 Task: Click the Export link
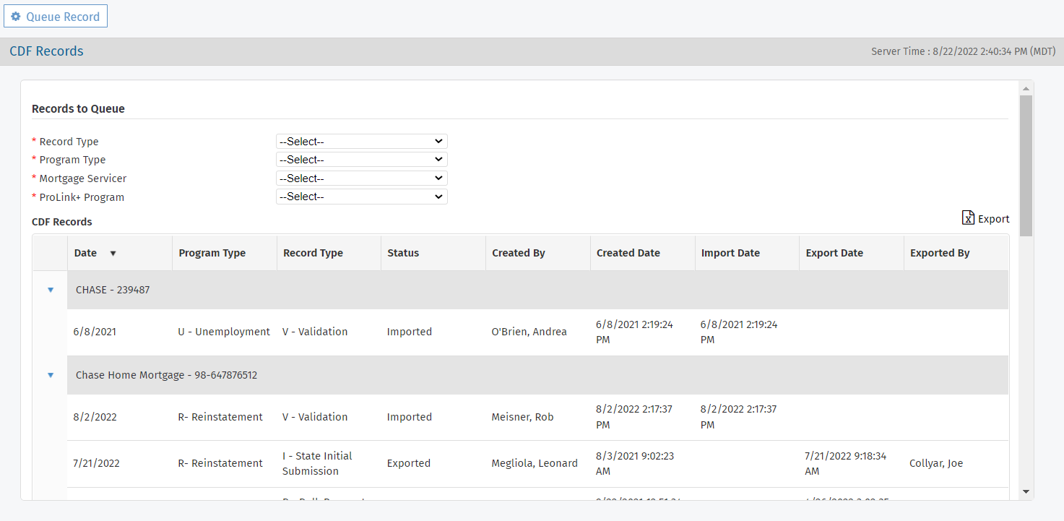[x=994, y=218]
